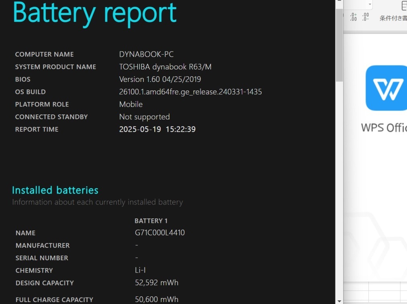The height and width of the screenshot is (304, 407).
Task: Click the platform role value Mobile
Action: pyautogui.click(x=131, y=104)
